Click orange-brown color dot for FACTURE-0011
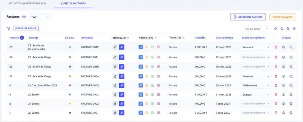This screenshot has height=122, width=303. 70,57
